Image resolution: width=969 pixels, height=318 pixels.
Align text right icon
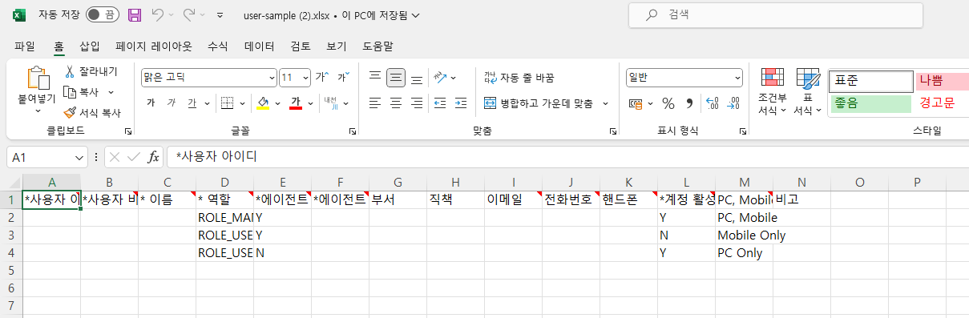click(416, 103)
